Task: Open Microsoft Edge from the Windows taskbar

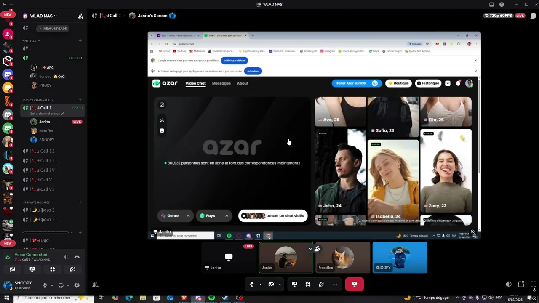Action: click(129, 298)
